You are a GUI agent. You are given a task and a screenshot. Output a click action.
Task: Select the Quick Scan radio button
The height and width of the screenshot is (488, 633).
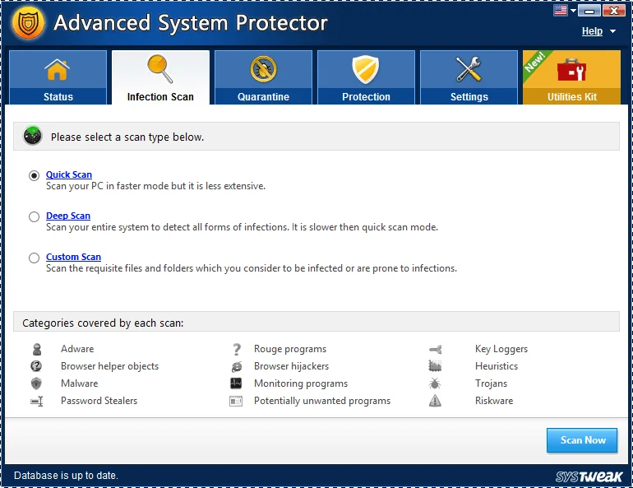(x=34, y=175)
